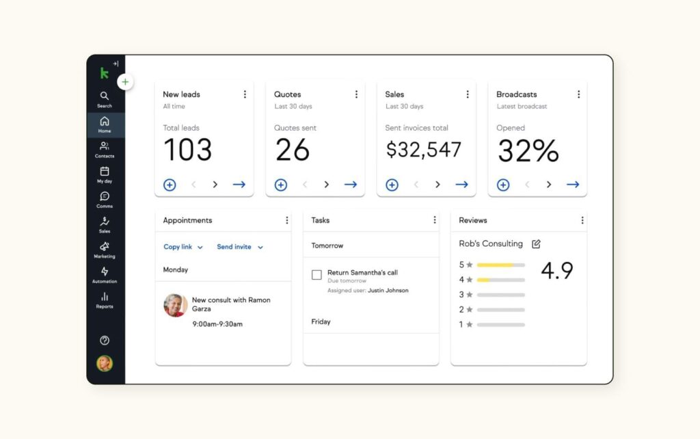Click the blue arrow on Sales card
Screen dimensions: 700x439
[461, 185]
